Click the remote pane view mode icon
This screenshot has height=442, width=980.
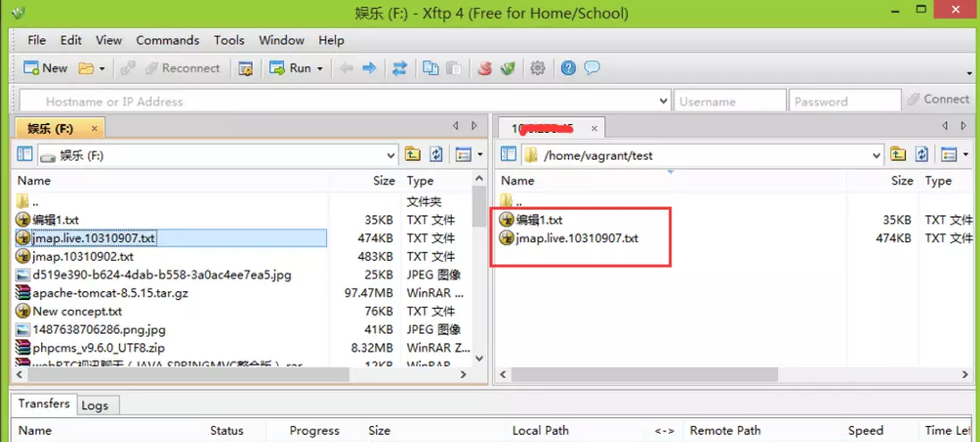(x=949, y=154)
